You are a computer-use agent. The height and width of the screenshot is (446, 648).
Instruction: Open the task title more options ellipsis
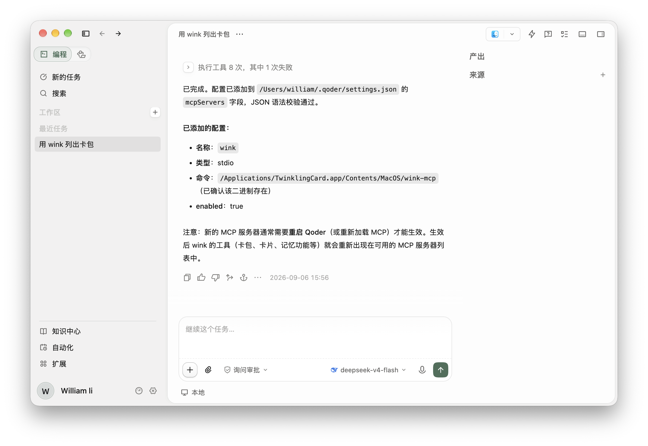[x=240, y=34]
